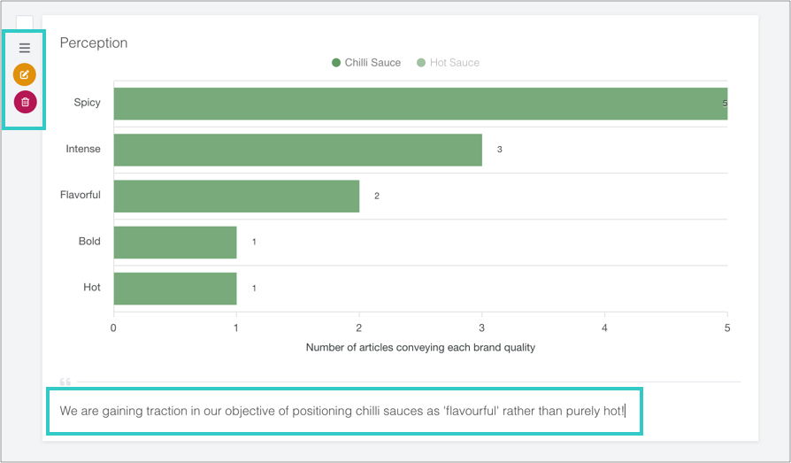Click the x-axis title about number of articles
791x463 pixels.
click(420, 347)
